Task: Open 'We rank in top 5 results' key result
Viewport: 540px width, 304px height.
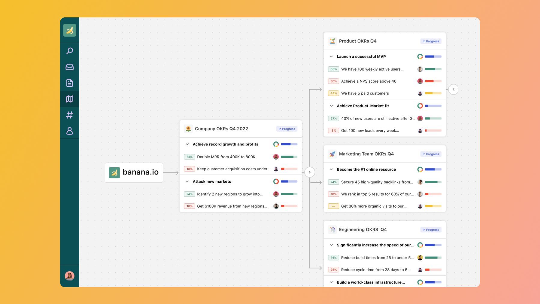Action: click(x=377, y=194)
